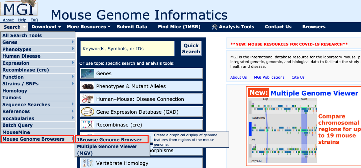The width and height of the screenshot is (361, 168).
Task: Open the Genes search tool button
Action: (x=141, y=74)
